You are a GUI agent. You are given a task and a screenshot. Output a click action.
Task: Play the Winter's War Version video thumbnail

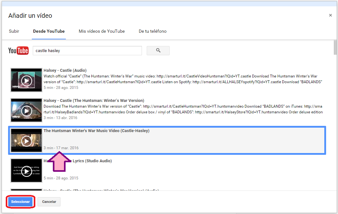coord(26,110)
